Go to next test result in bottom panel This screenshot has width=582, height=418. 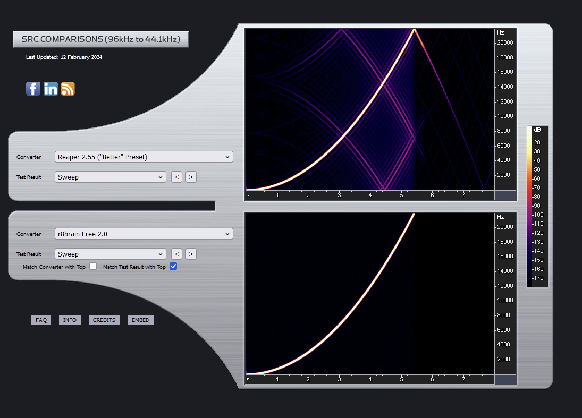pos(191,254)
